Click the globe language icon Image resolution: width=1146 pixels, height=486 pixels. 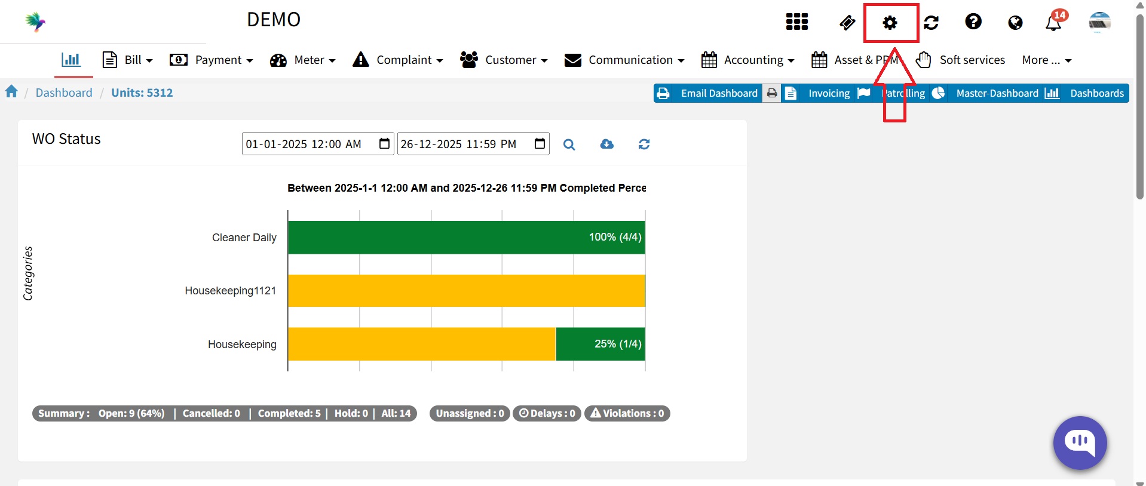click(1015, 23)
